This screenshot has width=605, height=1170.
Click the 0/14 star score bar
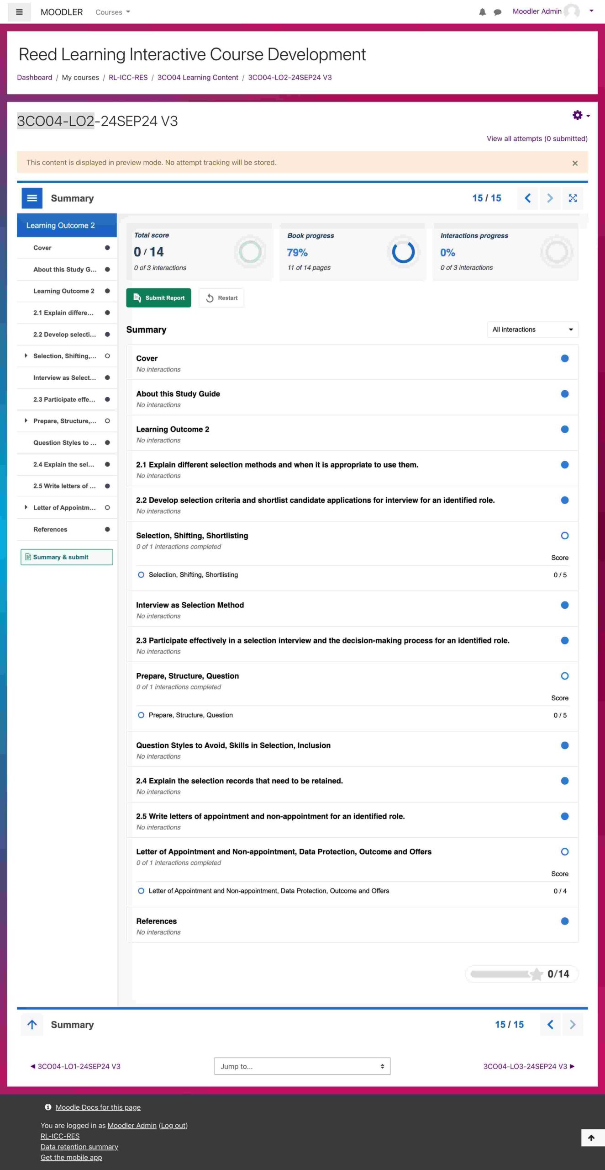coord(521,974)
